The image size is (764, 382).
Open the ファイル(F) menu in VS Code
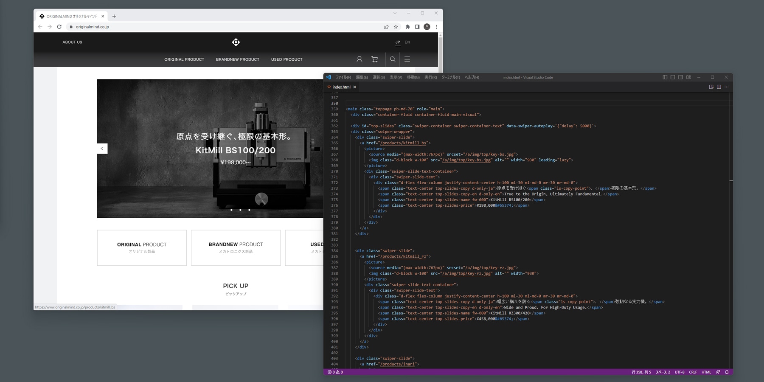pyautogui.click(x=343, y=77)
